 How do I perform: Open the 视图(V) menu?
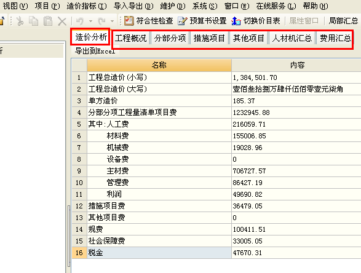[x=15, y=6]
